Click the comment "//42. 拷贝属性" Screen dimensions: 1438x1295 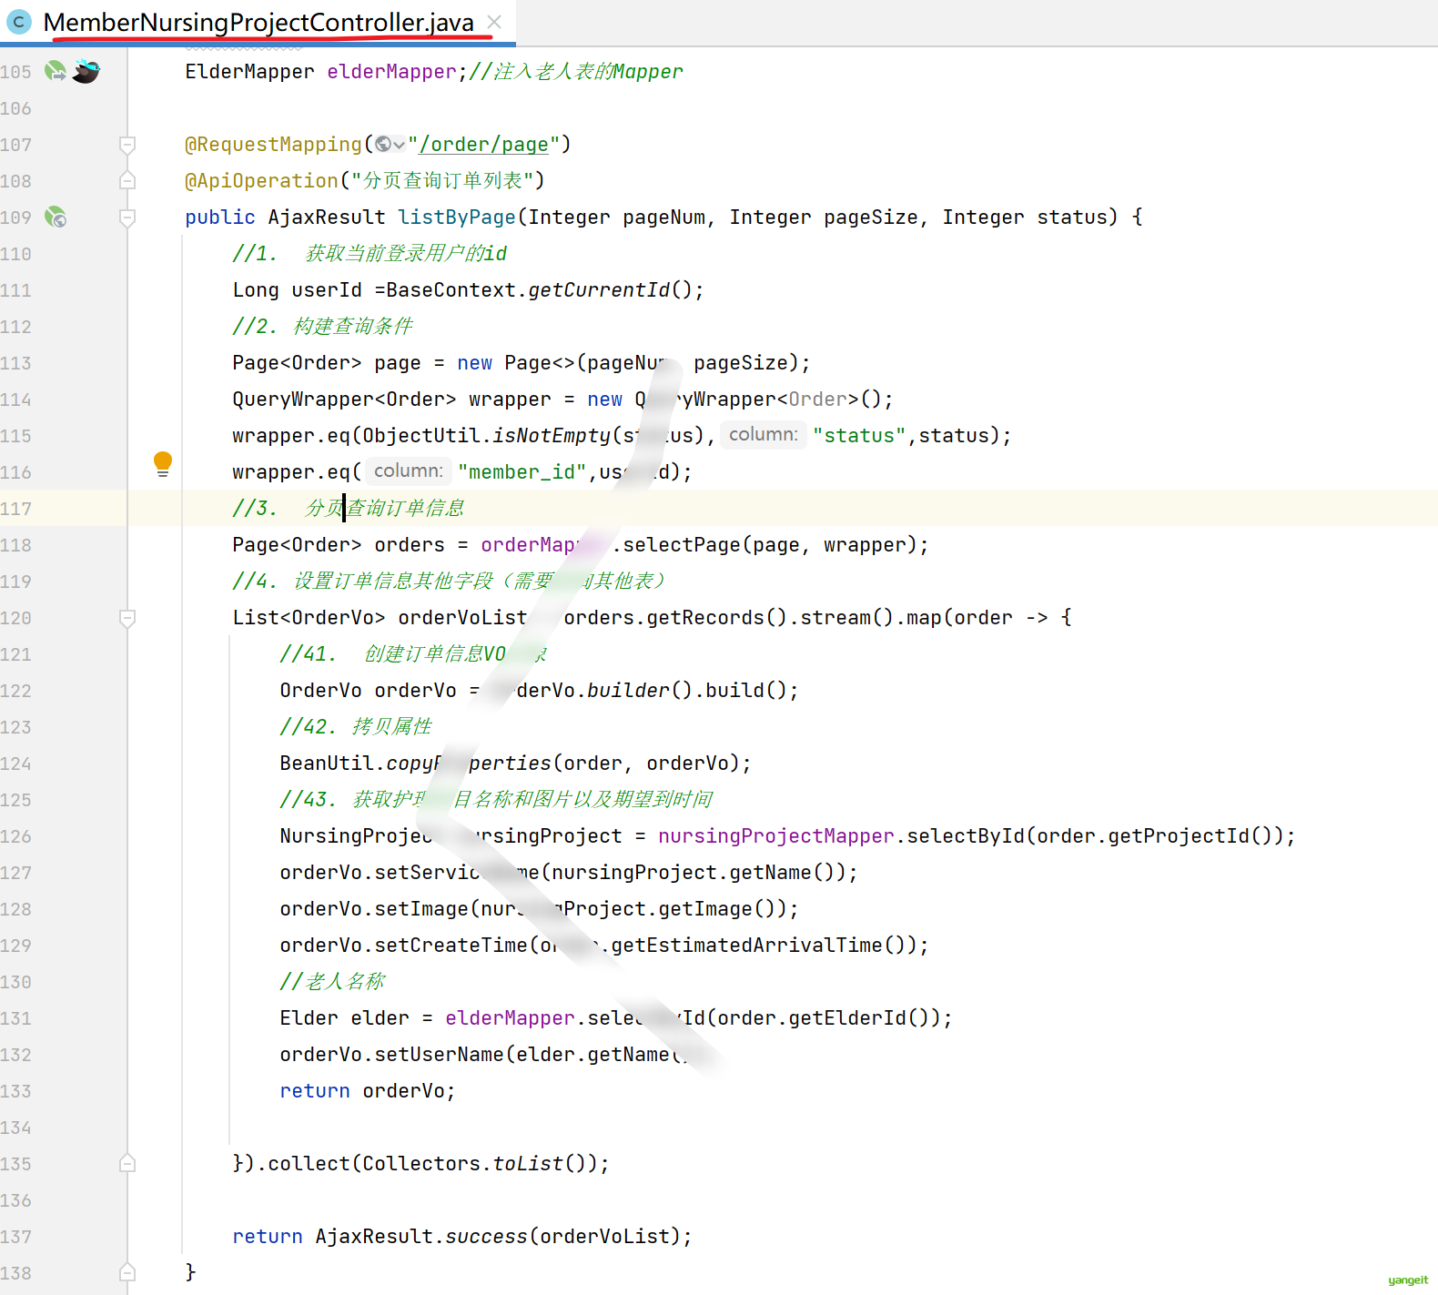pos(357,726)
